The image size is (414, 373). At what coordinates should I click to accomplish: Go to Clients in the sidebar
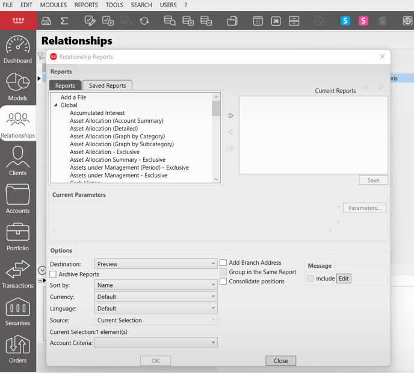point(17,161)
